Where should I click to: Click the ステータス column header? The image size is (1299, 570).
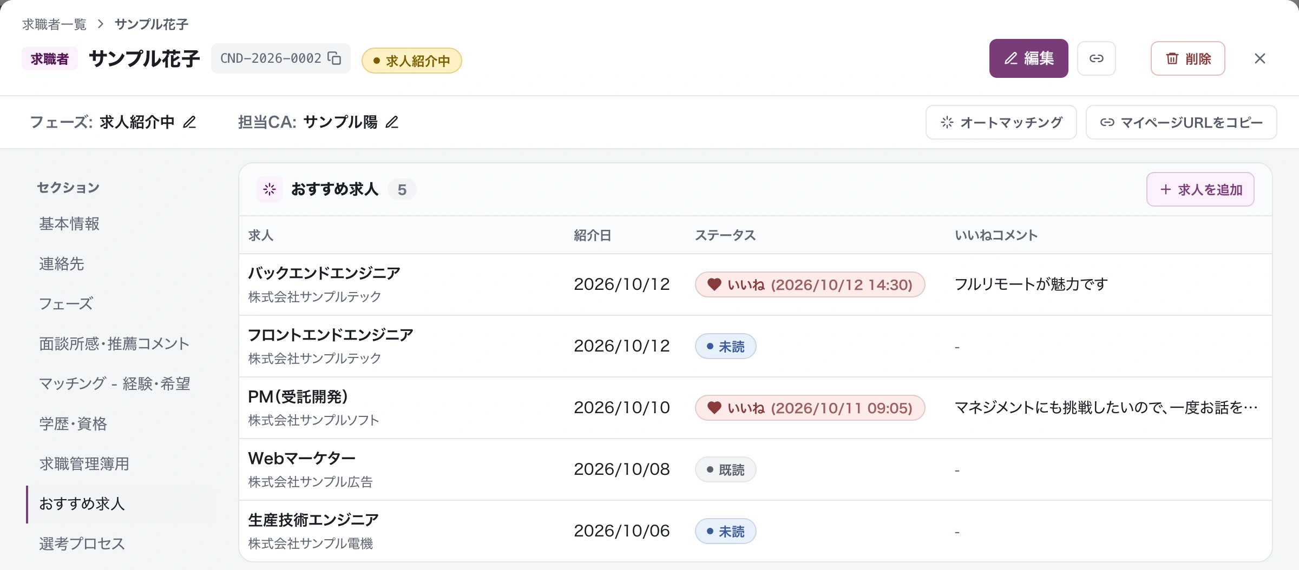(x=725, y=235)
